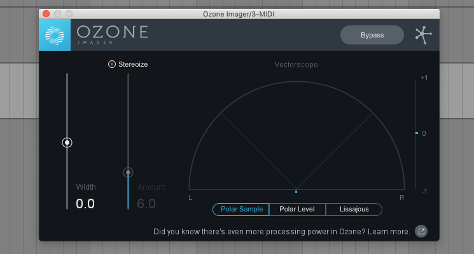Toggle the Stereoize power button
The image size is (474, 254).
[112, 64]
